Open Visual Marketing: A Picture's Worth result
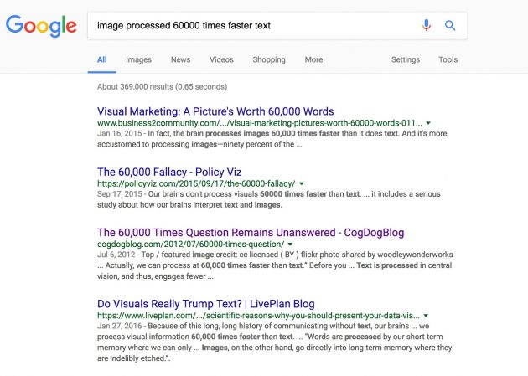The height and width of the screenshot is (376, 528). [x=215, y=111]
